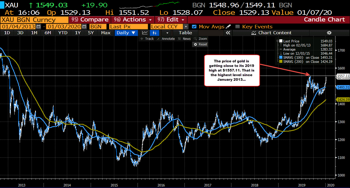The height and width of the screenshot is (188, 350).
Task: Click Last Price white color swatch
Action: (x=281, y=41)
